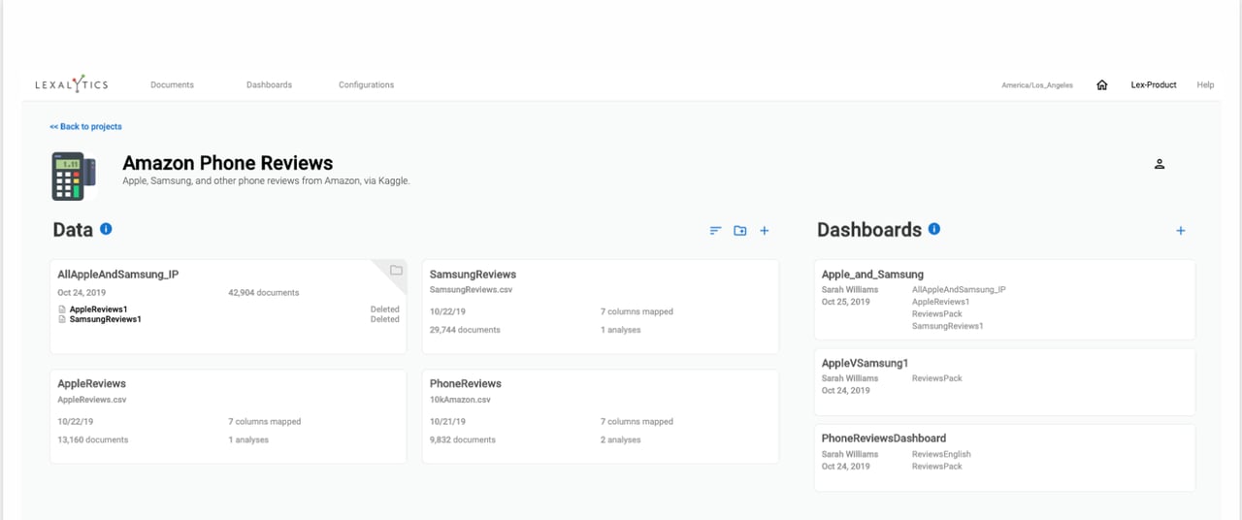
Task: Open the Configurations menu
Action: (x=366, y=85)
